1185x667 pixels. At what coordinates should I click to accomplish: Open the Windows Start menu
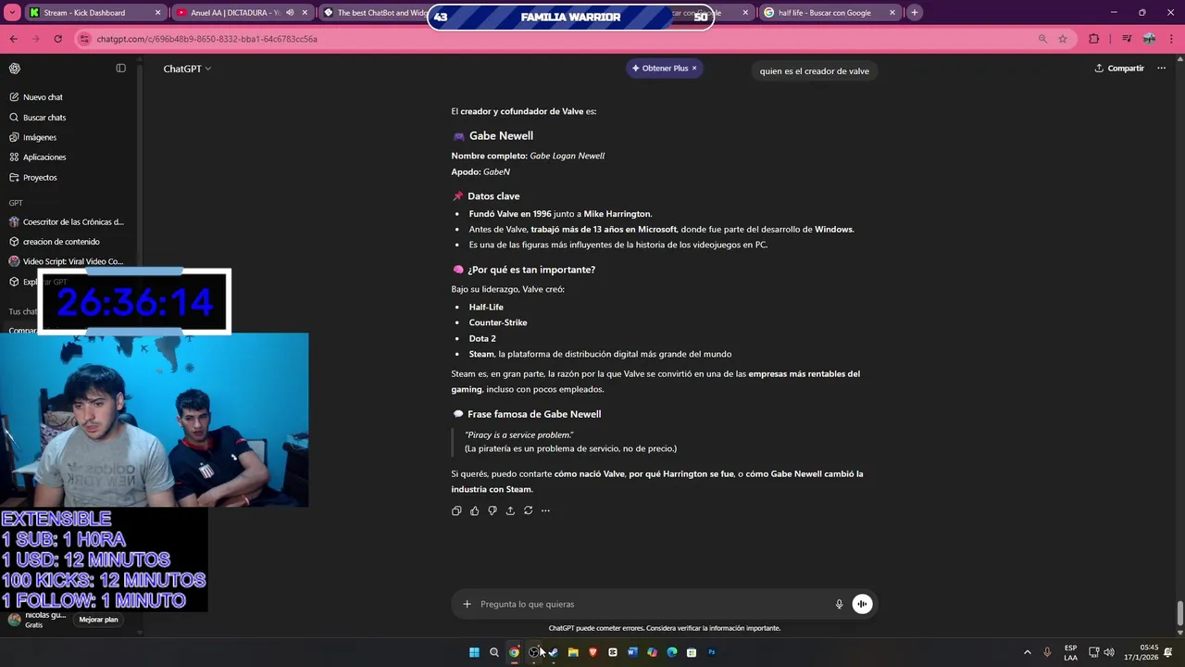(474, 652)
